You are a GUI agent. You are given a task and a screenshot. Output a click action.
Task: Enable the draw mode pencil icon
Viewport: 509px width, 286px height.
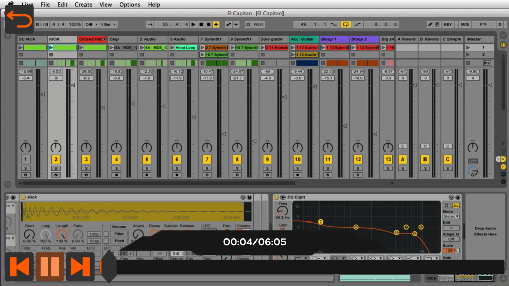tap(430, 24)
